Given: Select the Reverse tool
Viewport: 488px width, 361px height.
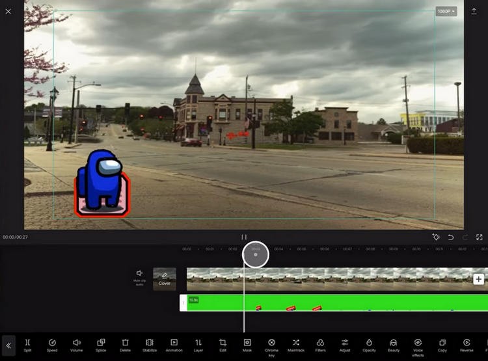Looking at the screenshot, I should tap(467, 345).
